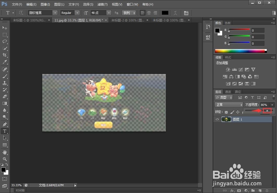Select the Dodge tool

pos(5,117)
